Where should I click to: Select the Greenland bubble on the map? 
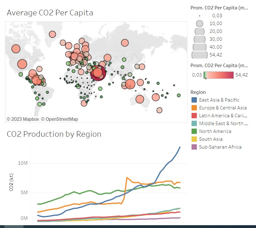click(x=52, y=34)
